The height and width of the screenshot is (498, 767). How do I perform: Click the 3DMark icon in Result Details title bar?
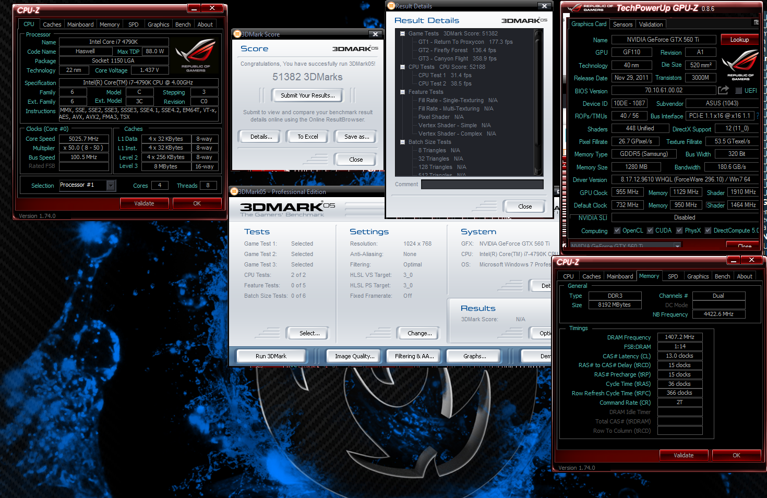point(391,6)
